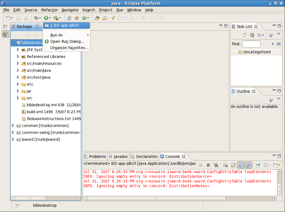This screenshot has height=212, width=285.
Task: Click the Pin Console icon
Action: [258, 165]
